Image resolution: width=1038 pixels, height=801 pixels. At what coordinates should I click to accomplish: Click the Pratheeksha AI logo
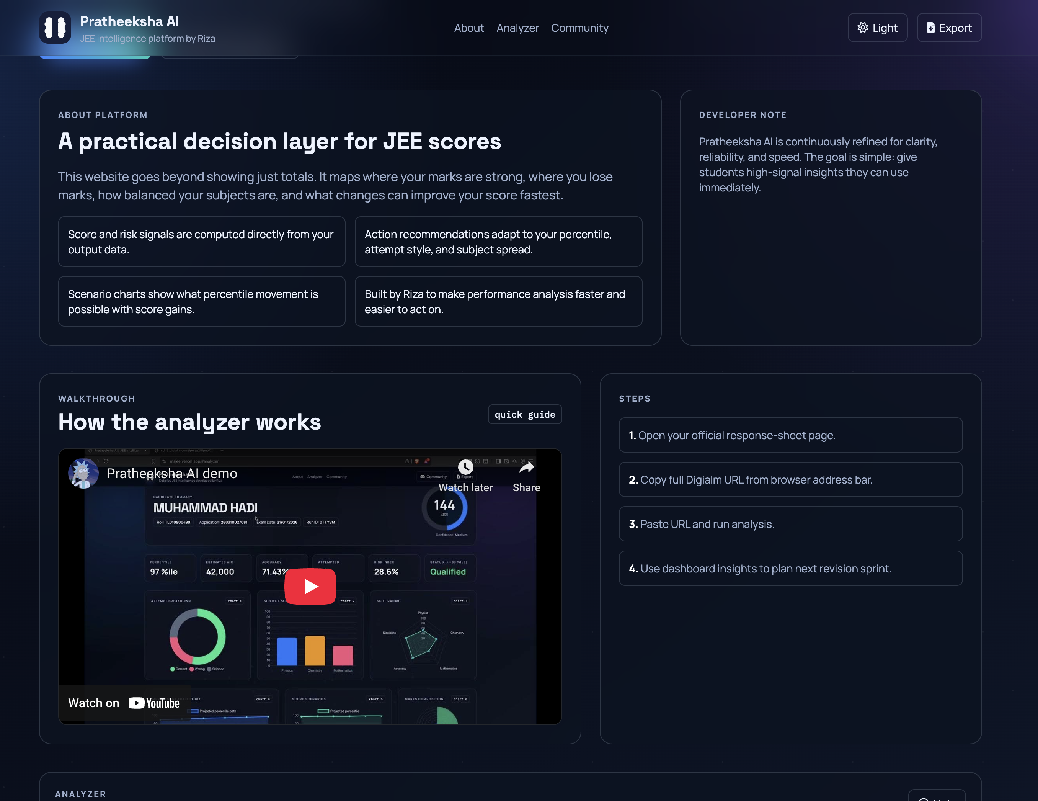coord(55,28)
